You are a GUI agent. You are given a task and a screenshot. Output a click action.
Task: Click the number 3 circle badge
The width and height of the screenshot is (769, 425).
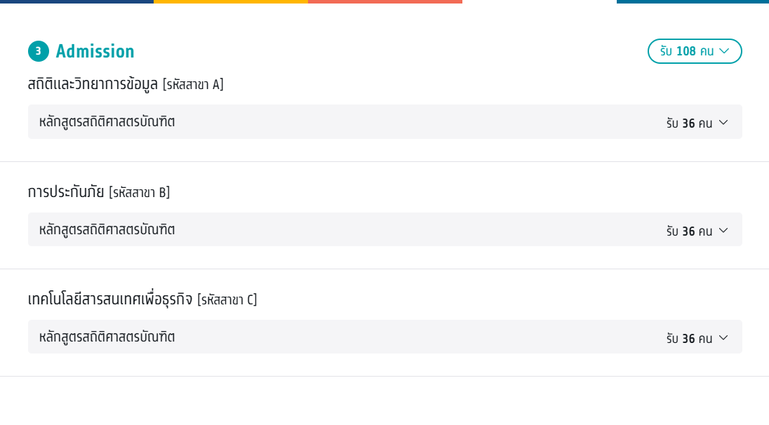point(39,51)
